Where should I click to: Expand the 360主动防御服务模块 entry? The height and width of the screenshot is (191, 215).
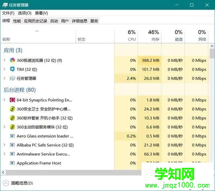coord(4,127)
